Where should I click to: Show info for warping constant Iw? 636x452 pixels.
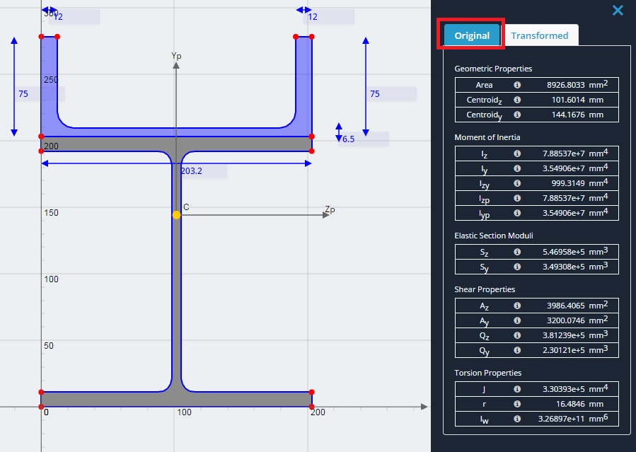pyautogui.click(x=517, y=419)
